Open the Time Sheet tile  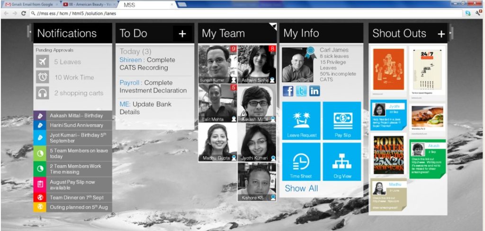pyautogui.click(x=301, y=162)
